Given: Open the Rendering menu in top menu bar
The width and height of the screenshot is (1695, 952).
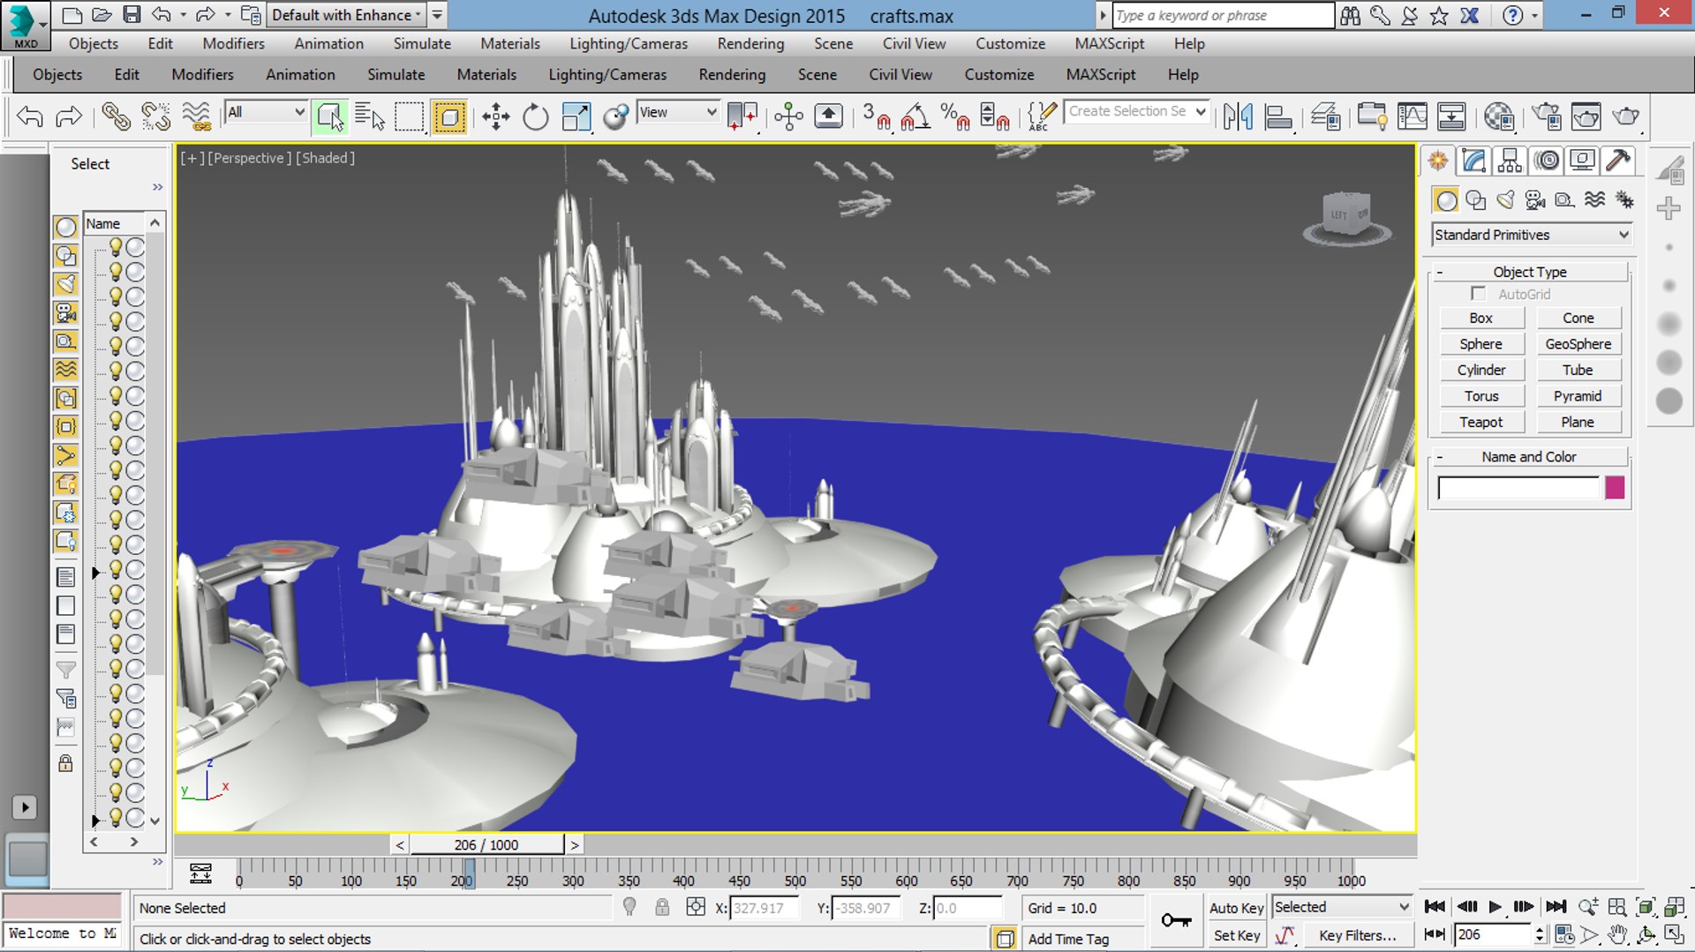Looking at the screenshot, I should pos(750,43).
